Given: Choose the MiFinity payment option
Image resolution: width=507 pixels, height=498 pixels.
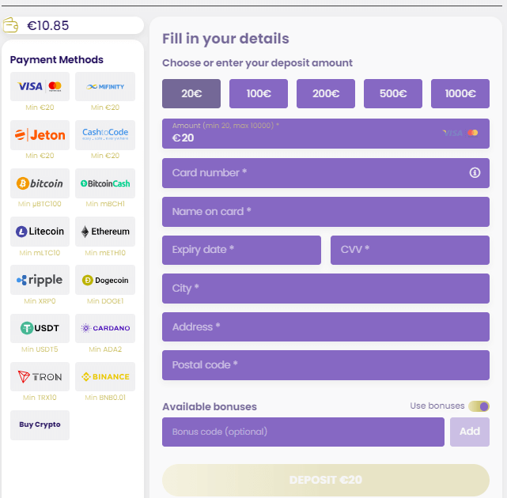Looking at the screenshot, I should click(105, 86).
